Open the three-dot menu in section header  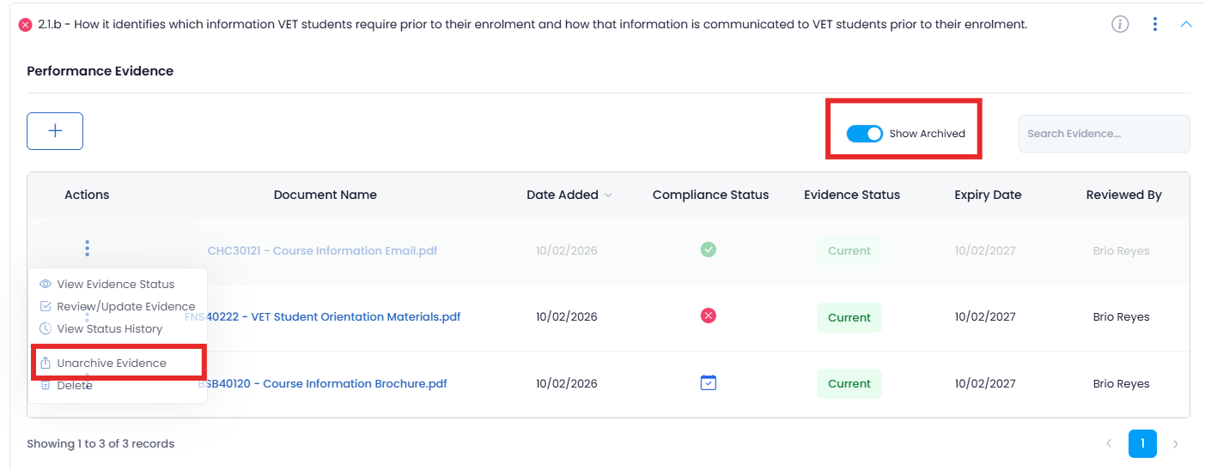point(1155,24)
